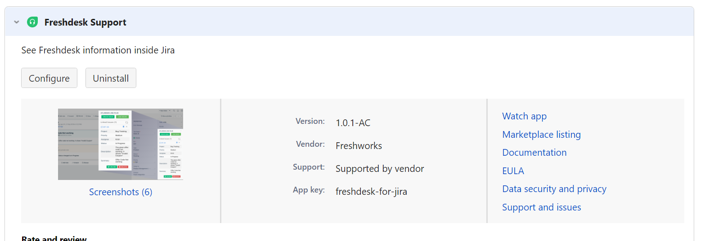Open the Configure button
The height and width of the screenshot is (241, 705).
49,78
